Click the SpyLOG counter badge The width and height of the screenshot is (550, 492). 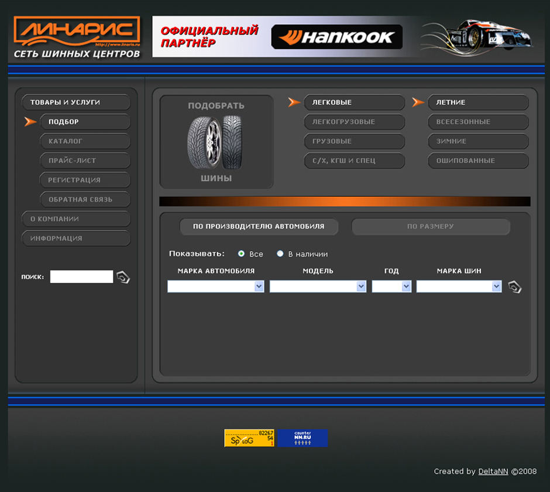(249, 438)
